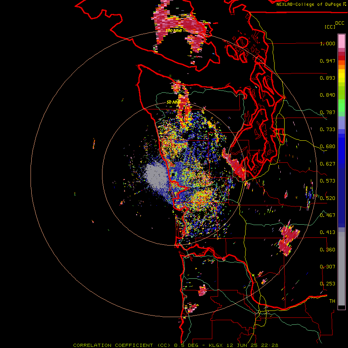
Task: Select the 0.413 scale value
Action: (x=328, y=232)
